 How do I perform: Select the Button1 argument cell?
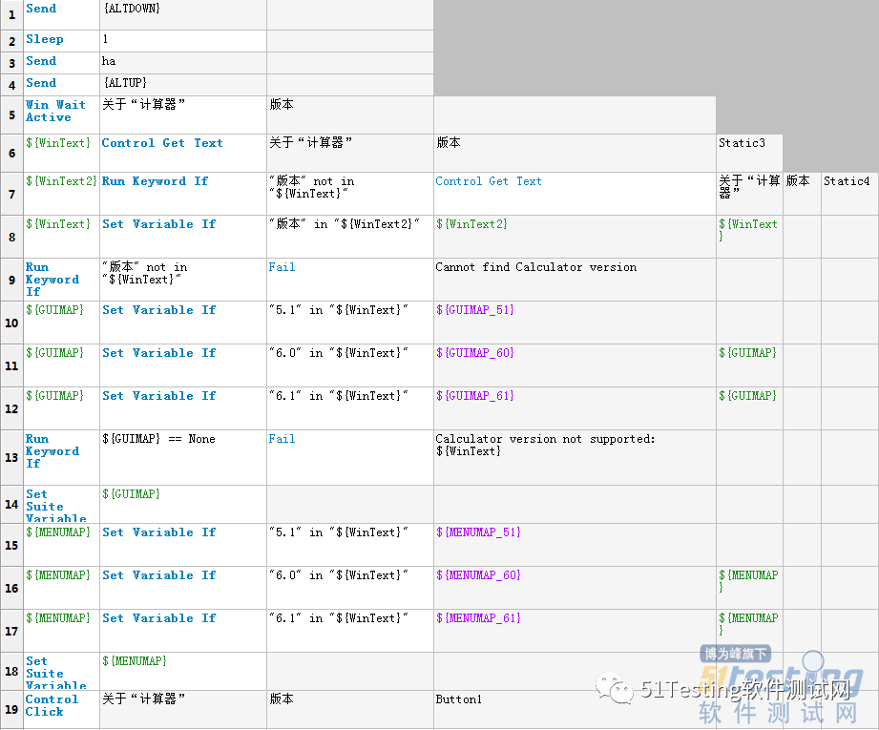[574, 700]
